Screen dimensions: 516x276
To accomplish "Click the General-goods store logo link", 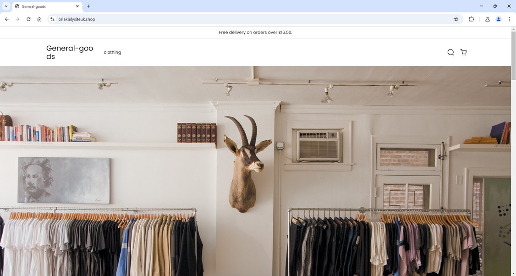I will tap(70, 52).
